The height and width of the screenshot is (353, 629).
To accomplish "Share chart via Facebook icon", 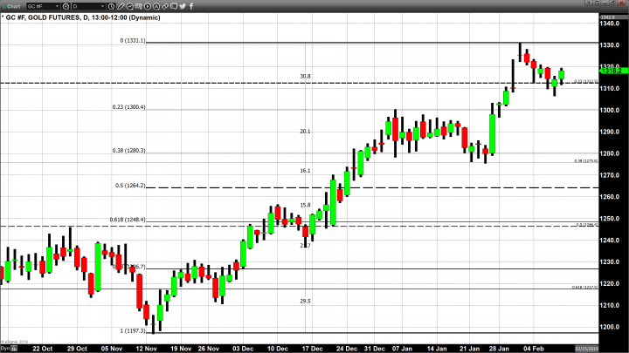I will (x=191, y=6).
